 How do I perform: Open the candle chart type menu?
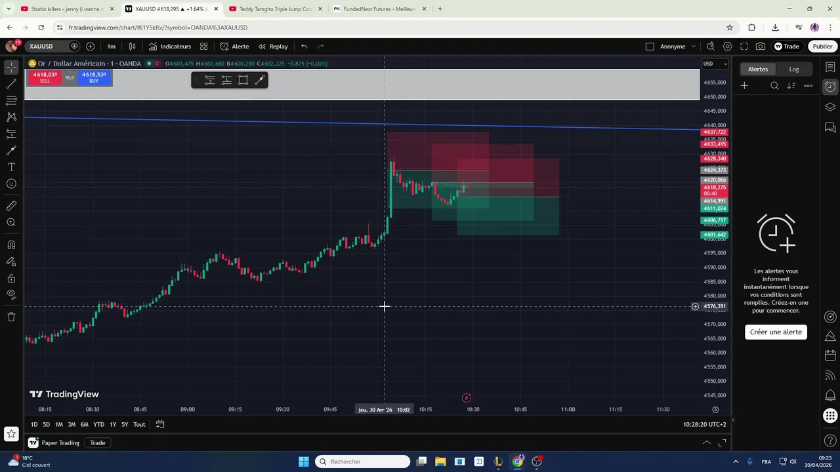[133, 47]
